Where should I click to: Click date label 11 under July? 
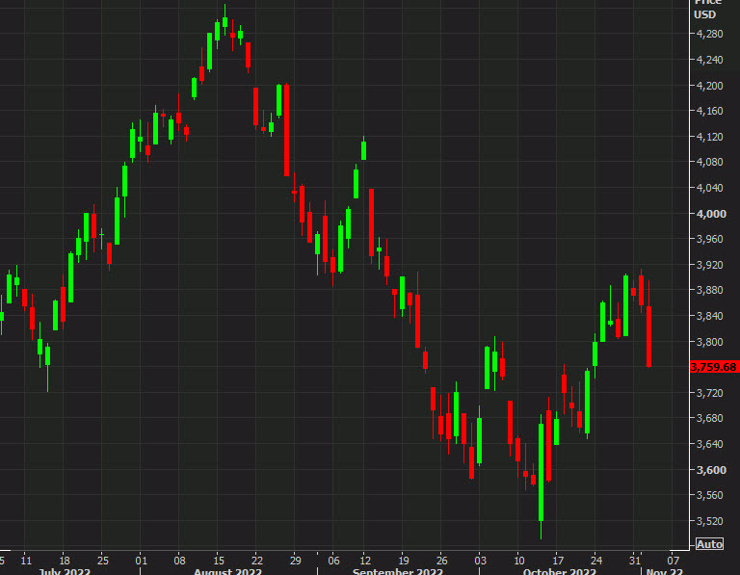26,561
